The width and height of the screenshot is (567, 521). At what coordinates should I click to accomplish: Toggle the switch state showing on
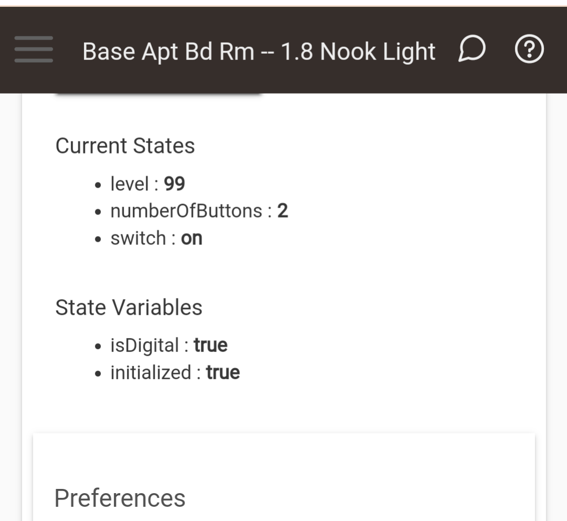point(156,238)
